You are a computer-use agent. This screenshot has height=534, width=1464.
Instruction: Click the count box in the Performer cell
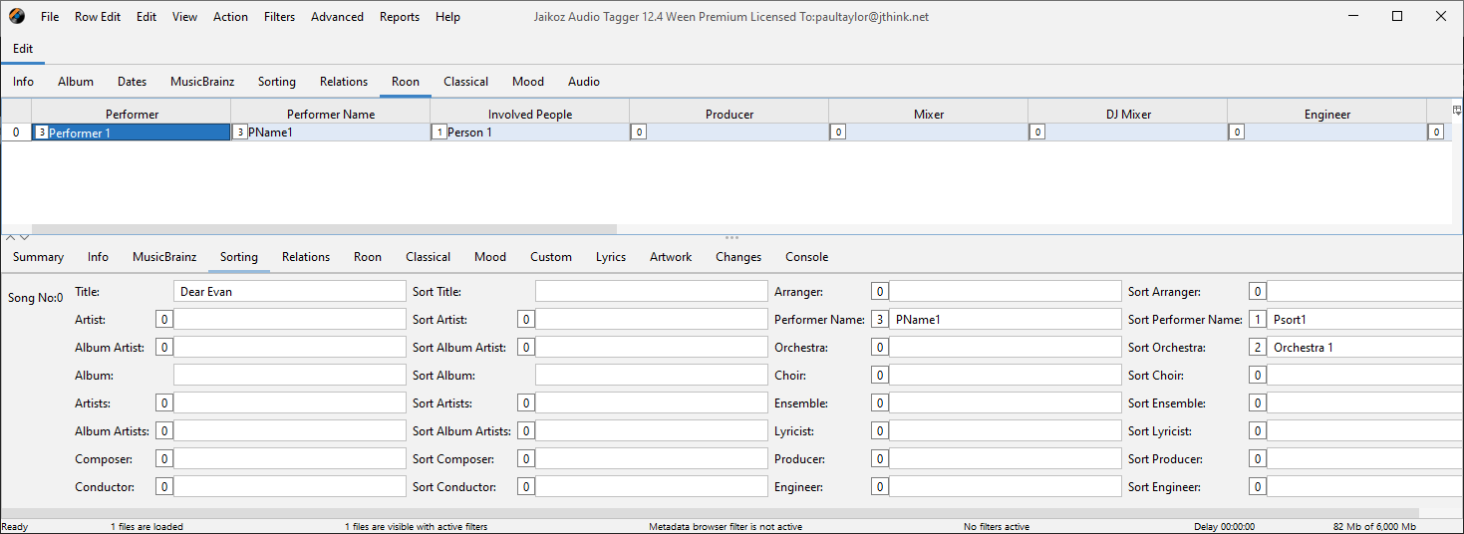pyautogui.click(x=41, y=133)
